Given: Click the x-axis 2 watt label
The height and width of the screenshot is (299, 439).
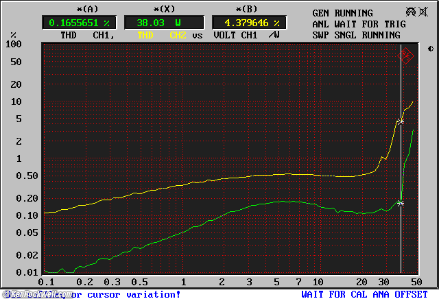Looking at the screenshot, I should pyautogui.click(x=222, y=282).
